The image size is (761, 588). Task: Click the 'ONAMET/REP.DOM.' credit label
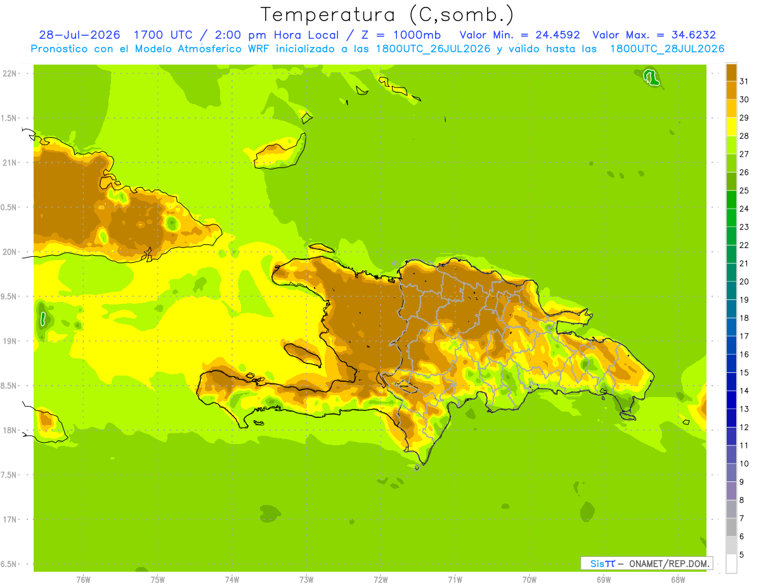[x=669, y=563]
